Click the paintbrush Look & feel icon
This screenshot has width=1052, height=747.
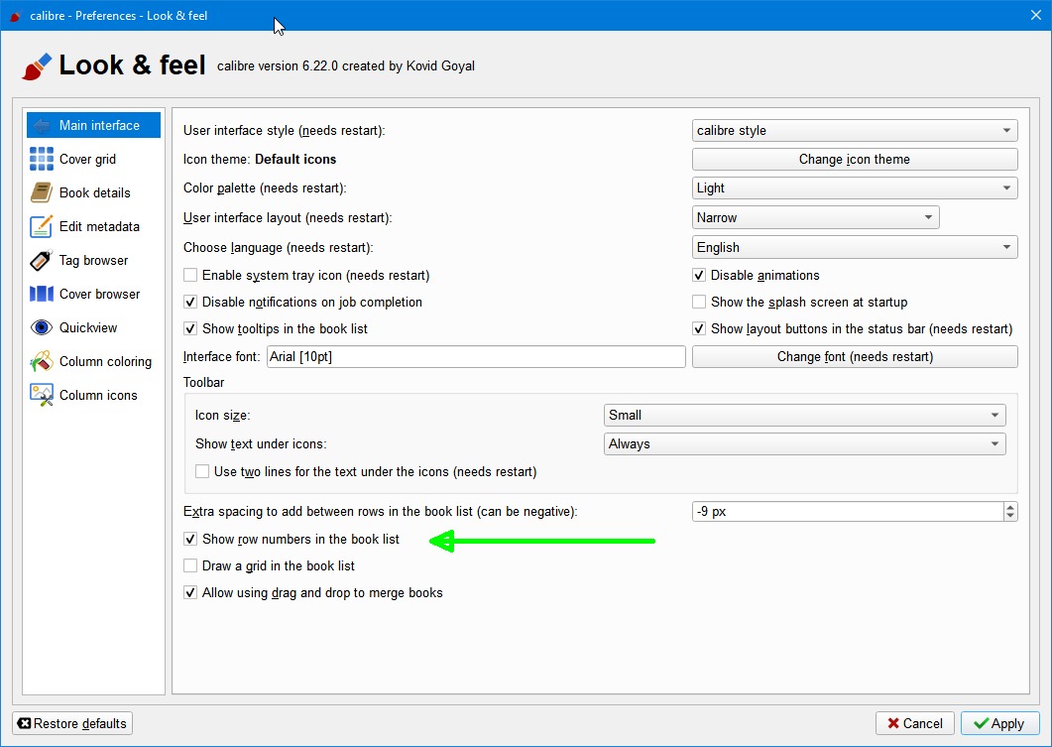click(x=37, y=66)
